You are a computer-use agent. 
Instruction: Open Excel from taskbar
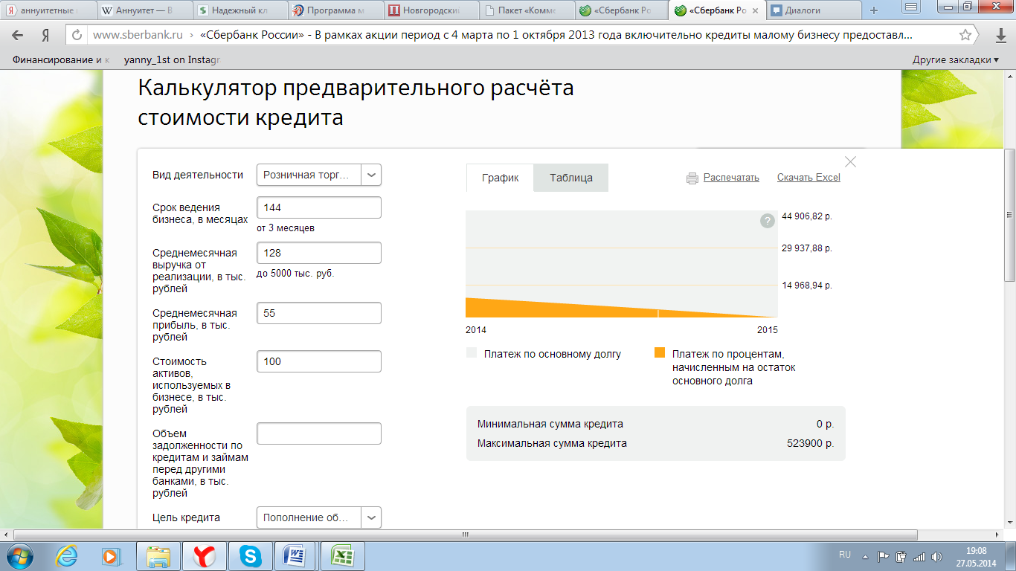coord(341,556)
